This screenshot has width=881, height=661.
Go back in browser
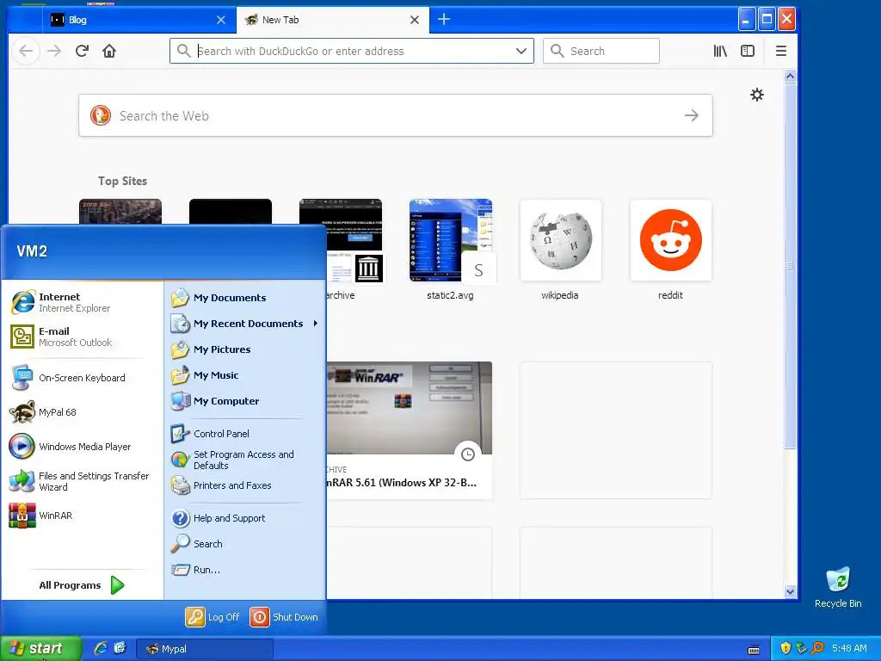tap(26, 51)
